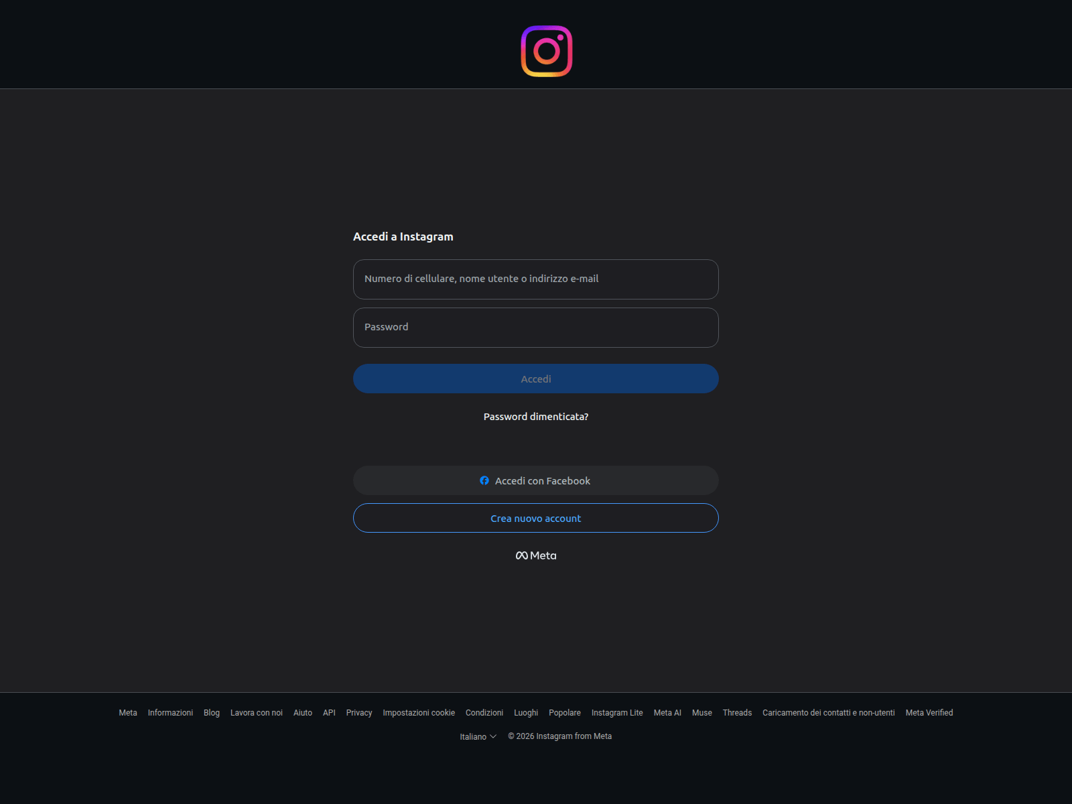The width and height of the screenshot is (1072, 804).
Task: Click the Meta logo below the form
Action: coord(536,555)
